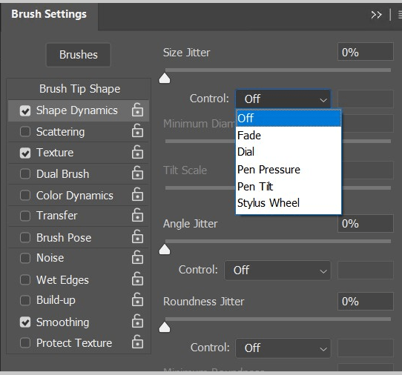
Task: Enable the Noise checkbox
Action: pos(25,258)
